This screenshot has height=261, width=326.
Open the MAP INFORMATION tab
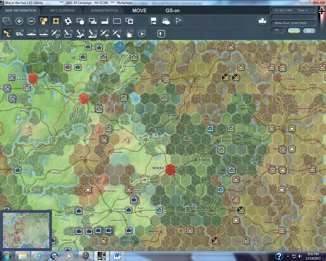tap(21, 10)
